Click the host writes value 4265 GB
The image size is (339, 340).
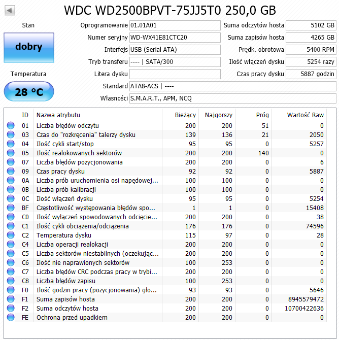[311, 38]
